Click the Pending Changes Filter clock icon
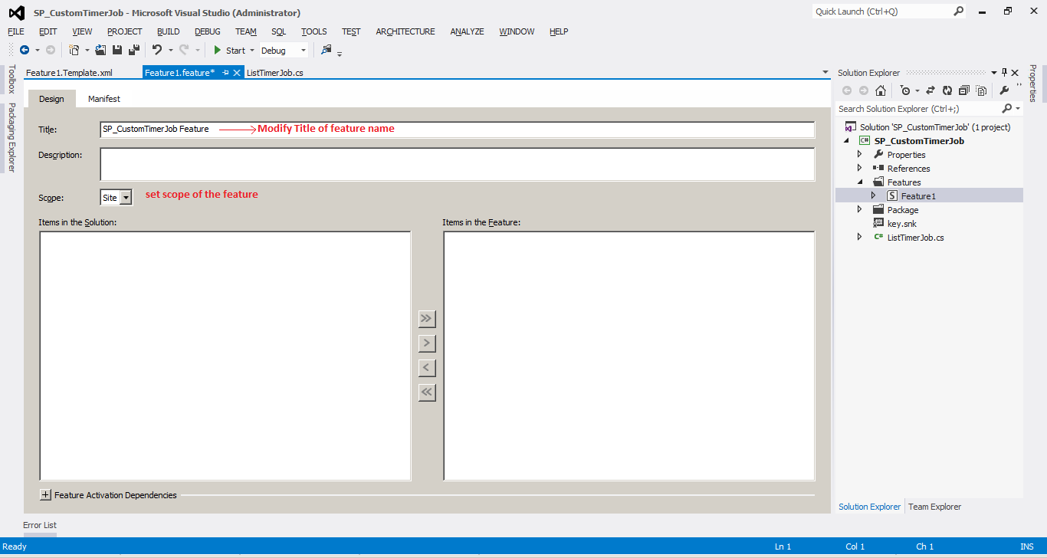Image resolution: width=1047 pixels, height=558 pixels. point(905,90)
